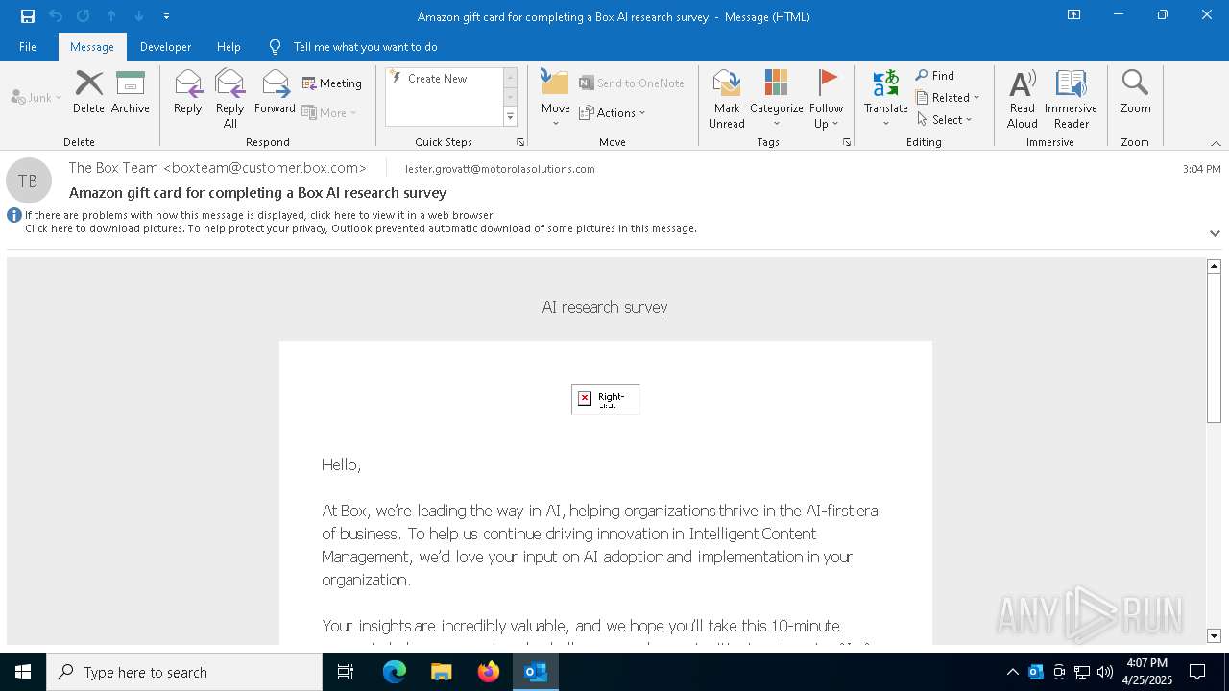This screenshot has height=691, width=1229.
Task: Open Customize Quick Access Toolbar dropdown
Action: tap(166, 16)
